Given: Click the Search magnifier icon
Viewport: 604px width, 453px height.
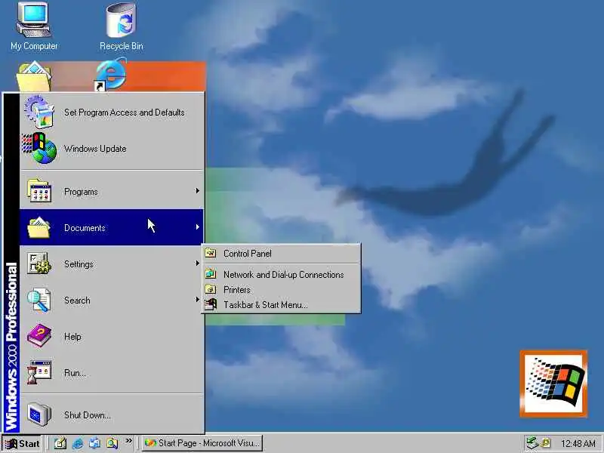Looking at the screenshot, I should tap(39, 300).
